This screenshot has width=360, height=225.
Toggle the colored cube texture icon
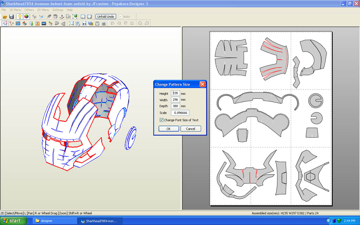point(26,17)
